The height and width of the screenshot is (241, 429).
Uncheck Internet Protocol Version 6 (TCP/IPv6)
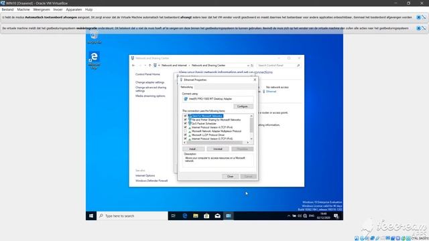pyautogui.click(x=186, y=139)
